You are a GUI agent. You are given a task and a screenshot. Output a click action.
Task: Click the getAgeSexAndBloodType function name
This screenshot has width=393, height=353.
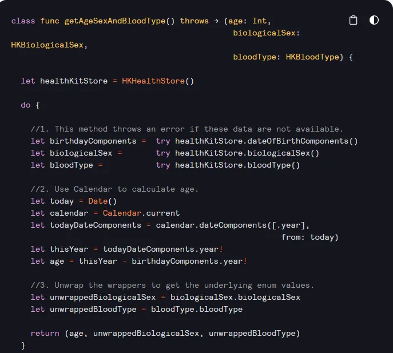(115, 21)
